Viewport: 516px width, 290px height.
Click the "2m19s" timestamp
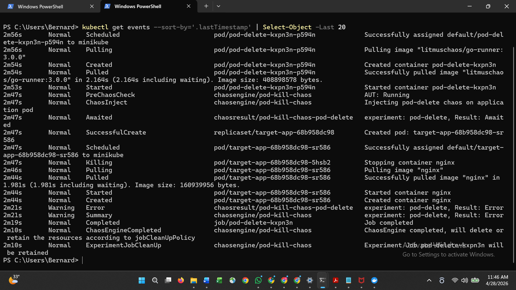[13, 223]
